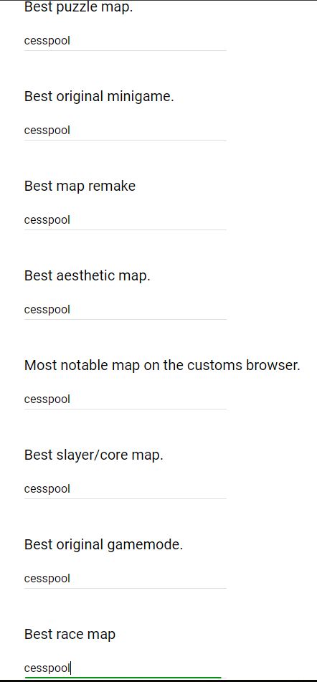Select the 'Best slayer/core map.' question label
This screenshot has width=317, height=682.
point(94,455)
